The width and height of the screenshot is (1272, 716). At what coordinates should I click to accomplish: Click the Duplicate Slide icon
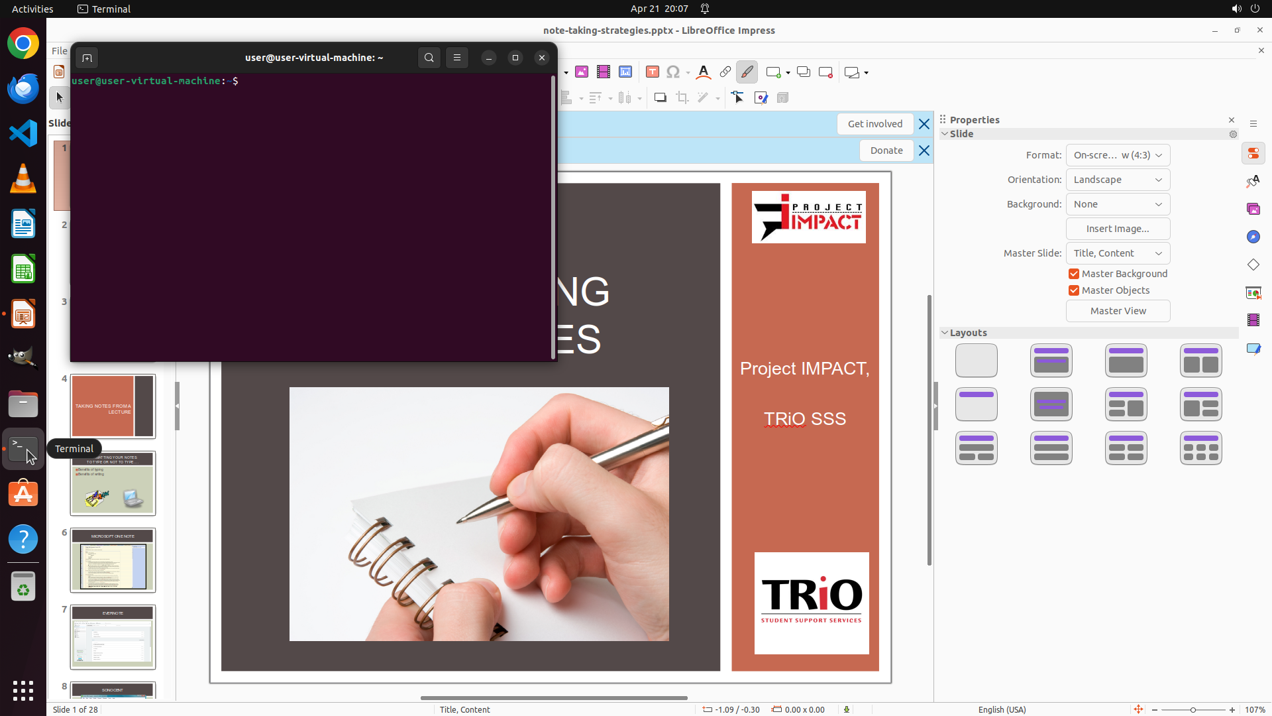tap(804, 72)
